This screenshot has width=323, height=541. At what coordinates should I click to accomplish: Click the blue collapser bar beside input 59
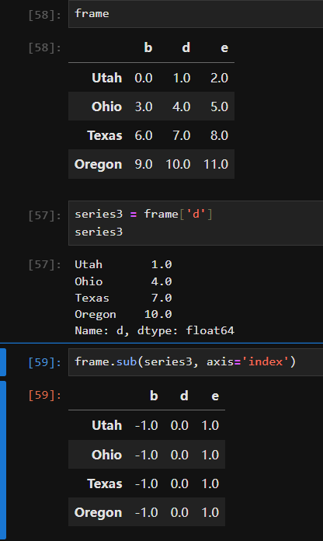[3, 362]
